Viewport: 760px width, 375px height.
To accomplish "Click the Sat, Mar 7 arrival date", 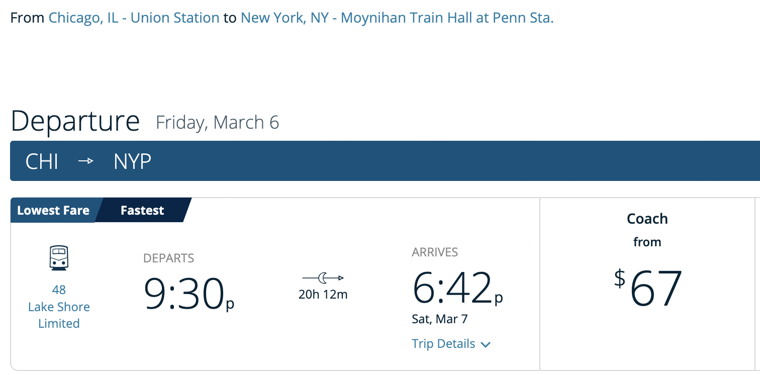I will click(x=440, y=319).
